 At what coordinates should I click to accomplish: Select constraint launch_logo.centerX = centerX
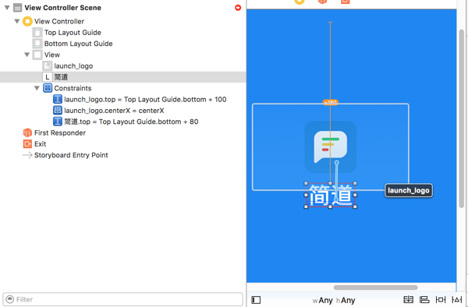click(x=122, y=111)
